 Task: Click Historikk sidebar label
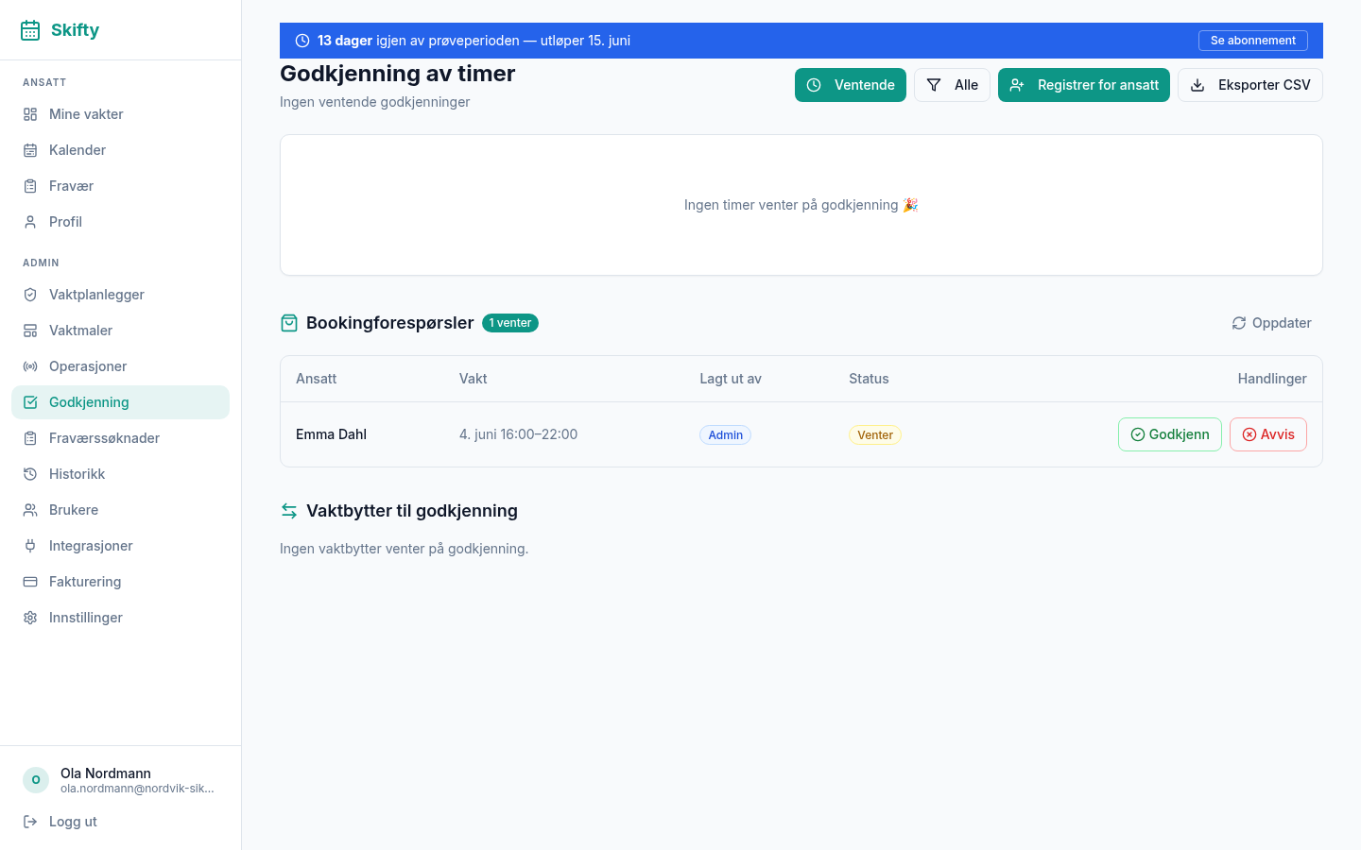pos(77,474)
